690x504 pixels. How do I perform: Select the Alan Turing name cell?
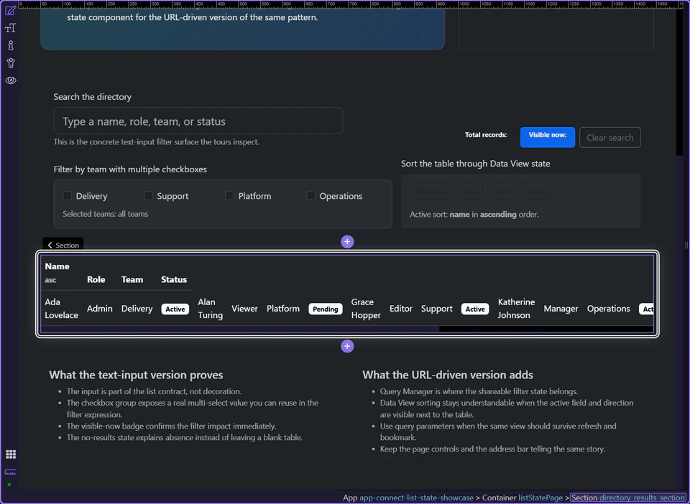click(x=211, y=309)
